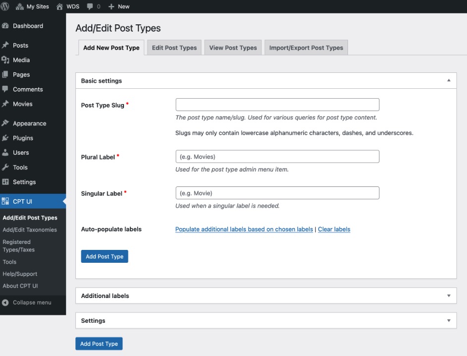
Task: Collapse the Basic settings panel
Action: pos(449,80)
